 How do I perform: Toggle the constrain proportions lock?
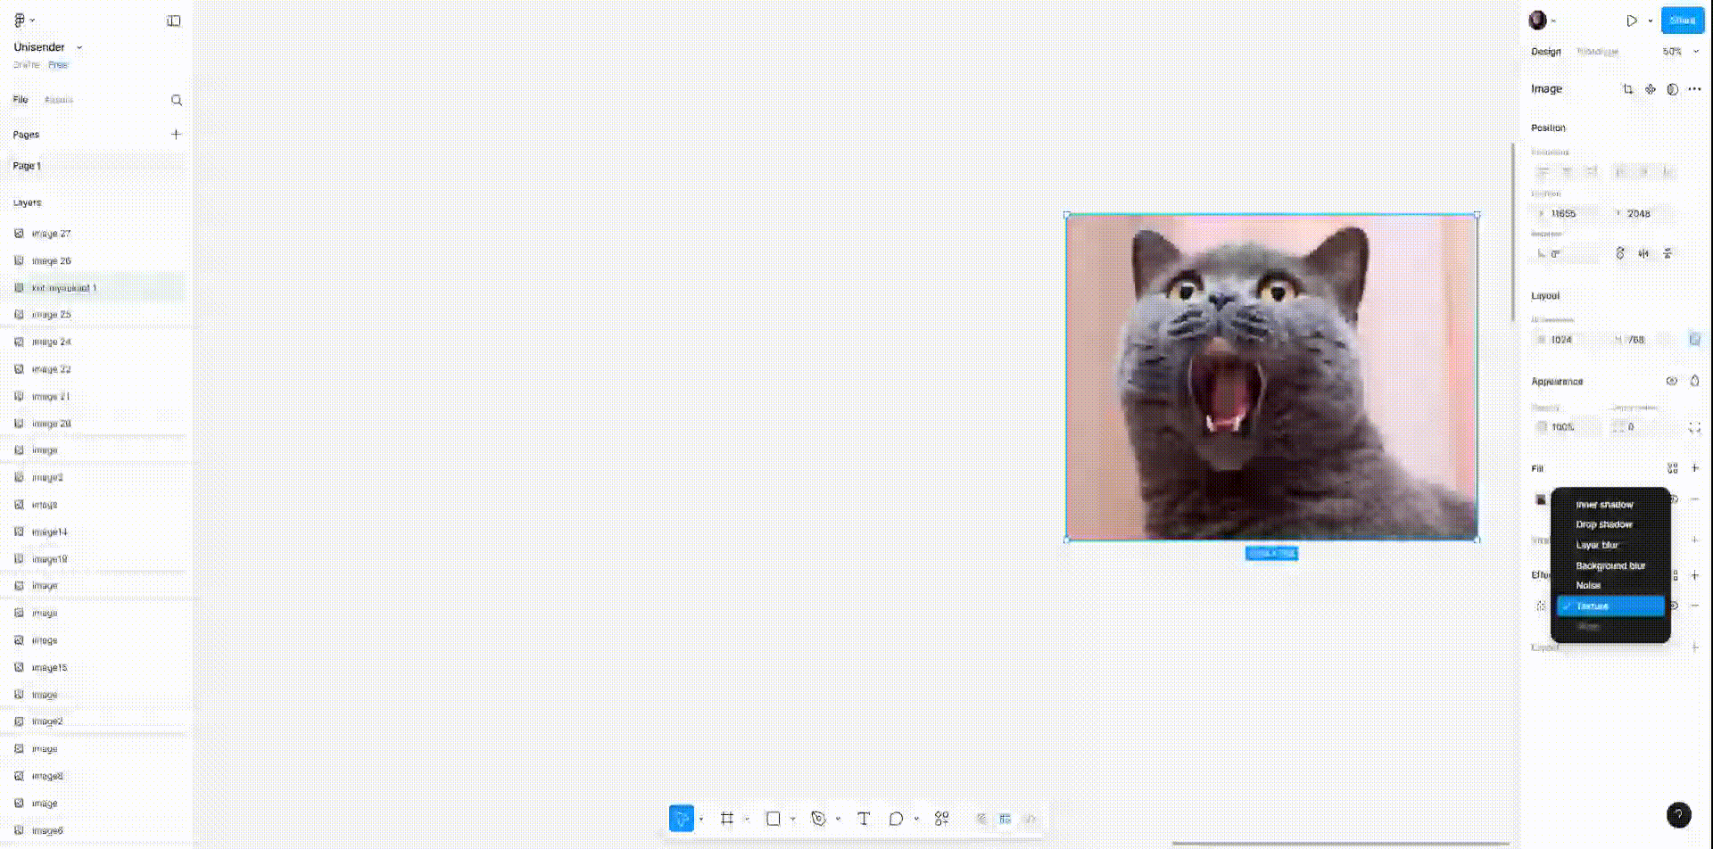click(x=1694, y=339)
